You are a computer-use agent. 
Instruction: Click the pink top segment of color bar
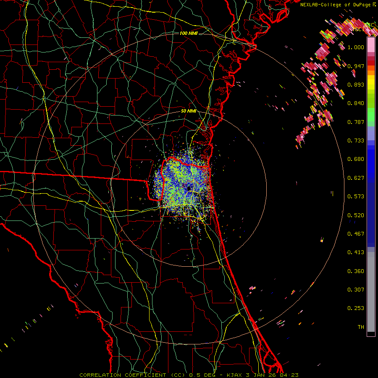pos(371,45)
